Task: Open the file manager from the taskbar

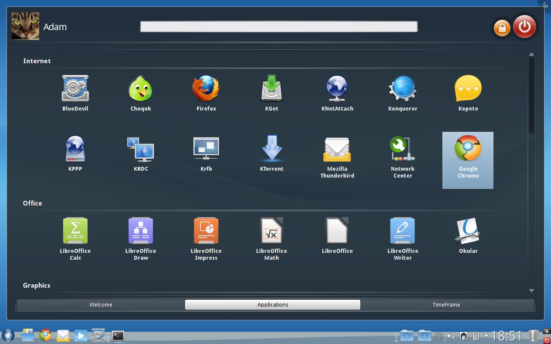Action: [x=28, y=335]
